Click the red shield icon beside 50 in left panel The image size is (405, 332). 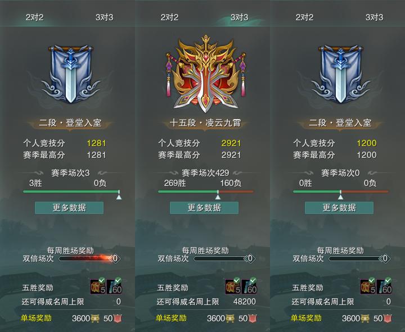point(118,319)
